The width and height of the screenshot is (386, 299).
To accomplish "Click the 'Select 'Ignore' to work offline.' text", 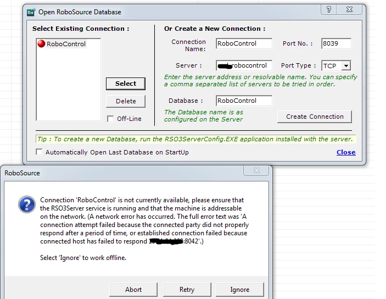I will pyautogui.click(x=83, y=258).
